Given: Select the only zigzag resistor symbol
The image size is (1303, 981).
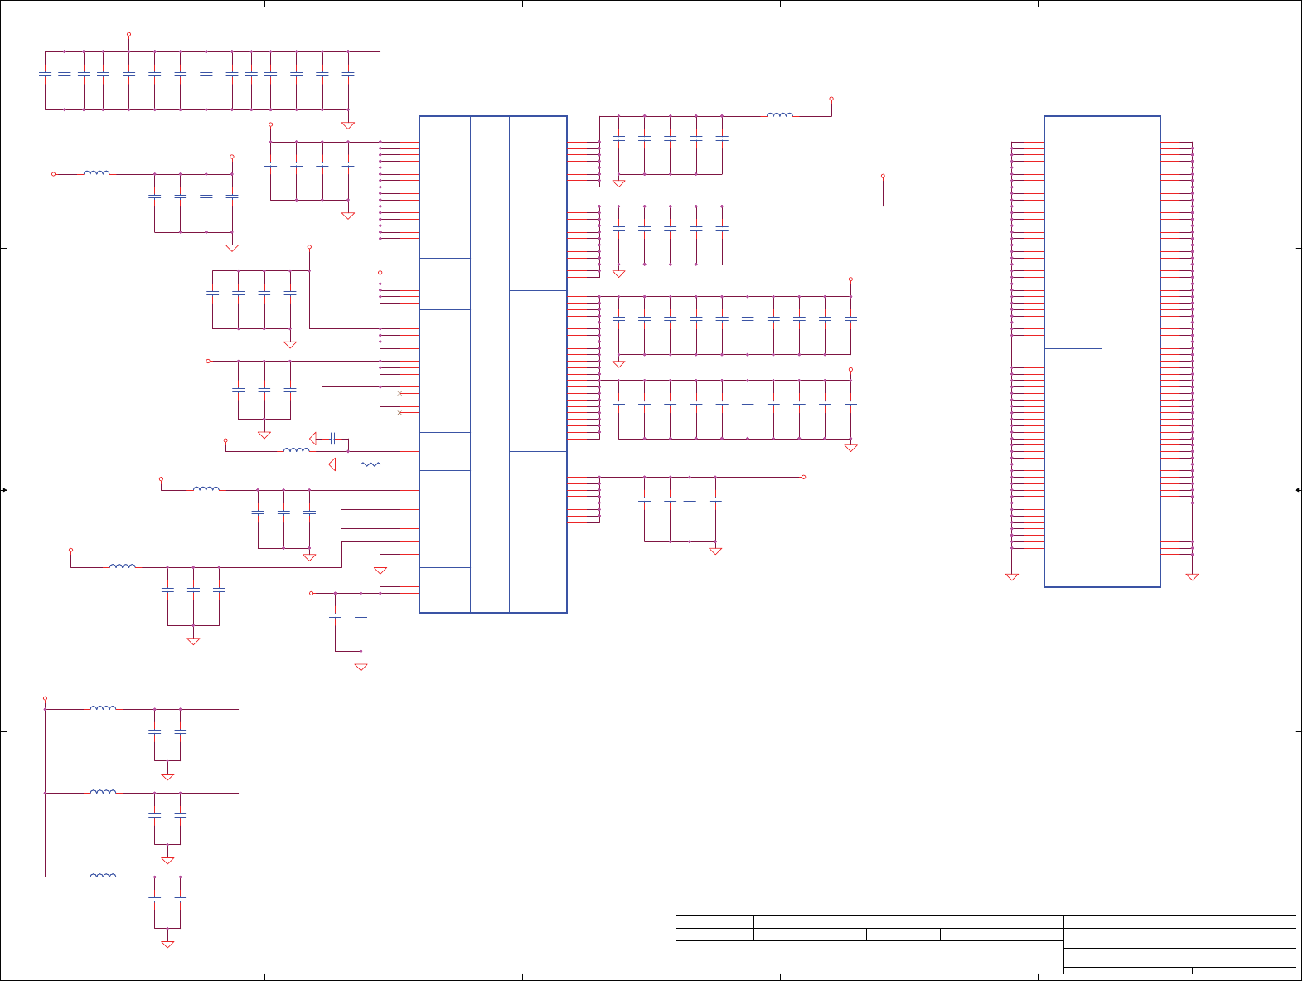Looking at the screenshot, I should tap(371, 464).
